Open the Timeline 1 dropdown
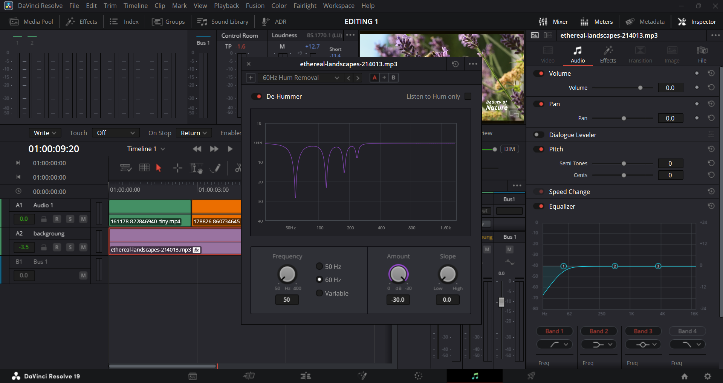 pos(146,149)
